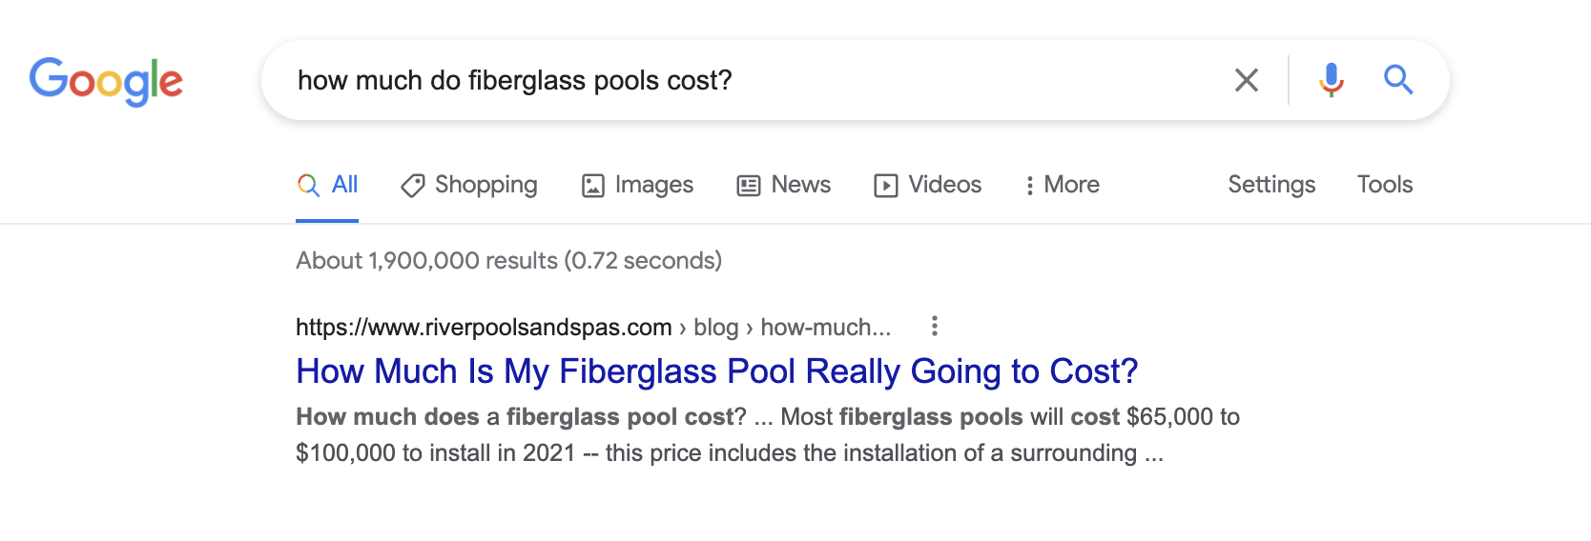Open the Images tab label
The height and width of the screenshot is (541, 1591).
click(653, 185)
